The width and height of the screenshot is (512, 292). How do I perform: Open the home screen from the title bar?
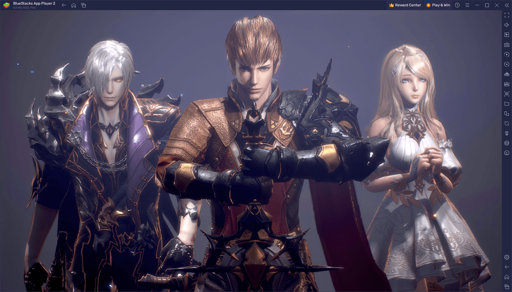point(74,5)
